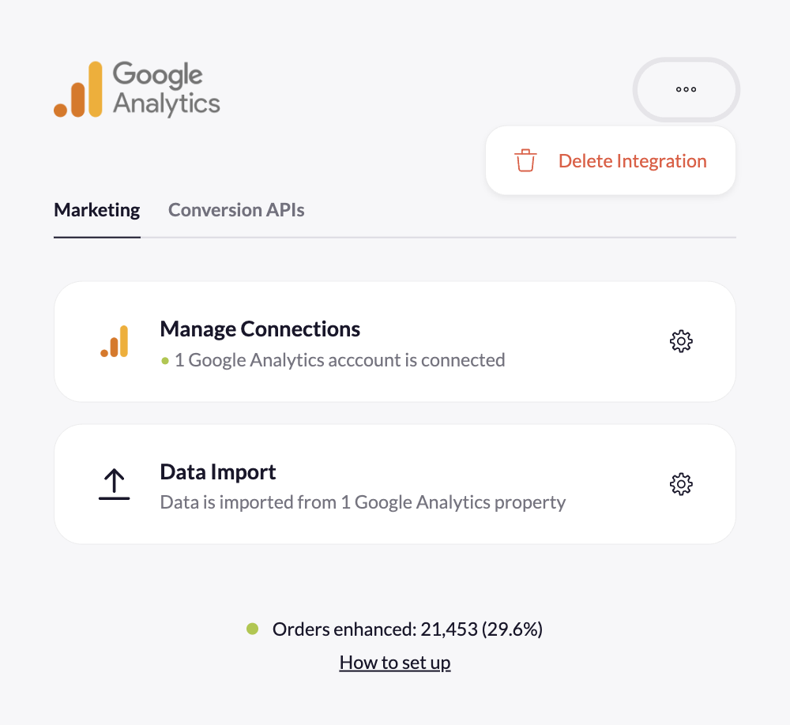Click the data imported from property description
Viewport: 790px width, 725px height.
point(363,502)
